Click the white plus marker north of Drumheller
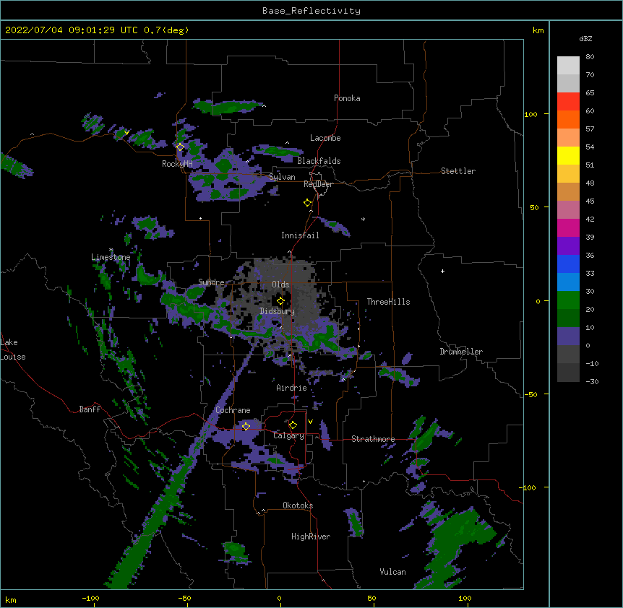 442,271
